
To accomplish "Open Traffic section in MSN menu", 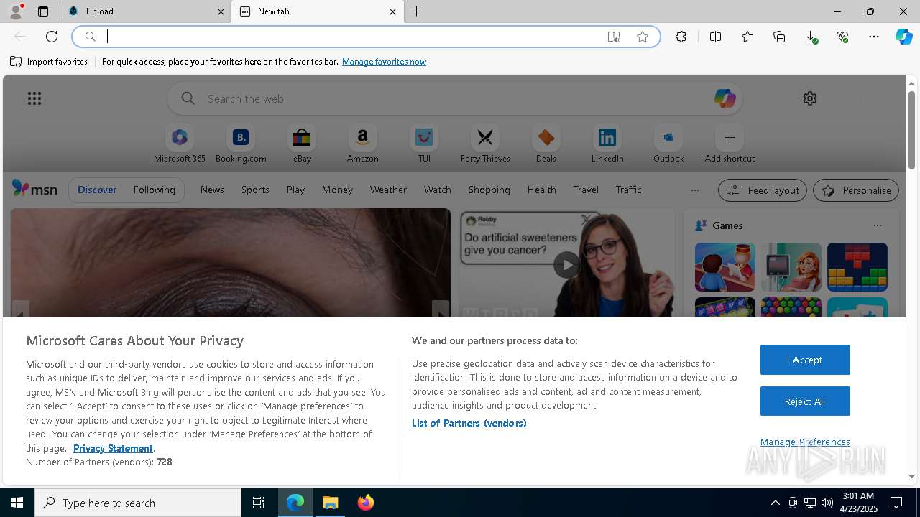I will click(628, 190).
